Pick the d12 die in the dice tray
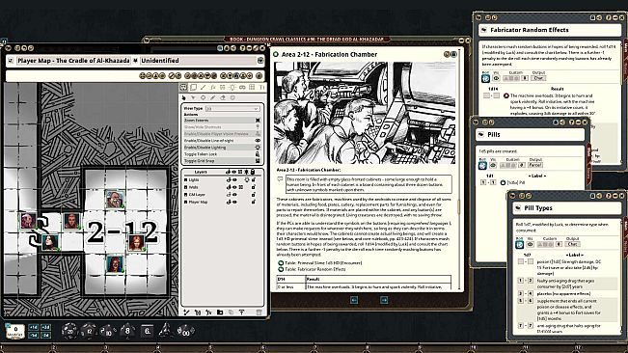Screen dimensions: 628x353 click(89, 331)
